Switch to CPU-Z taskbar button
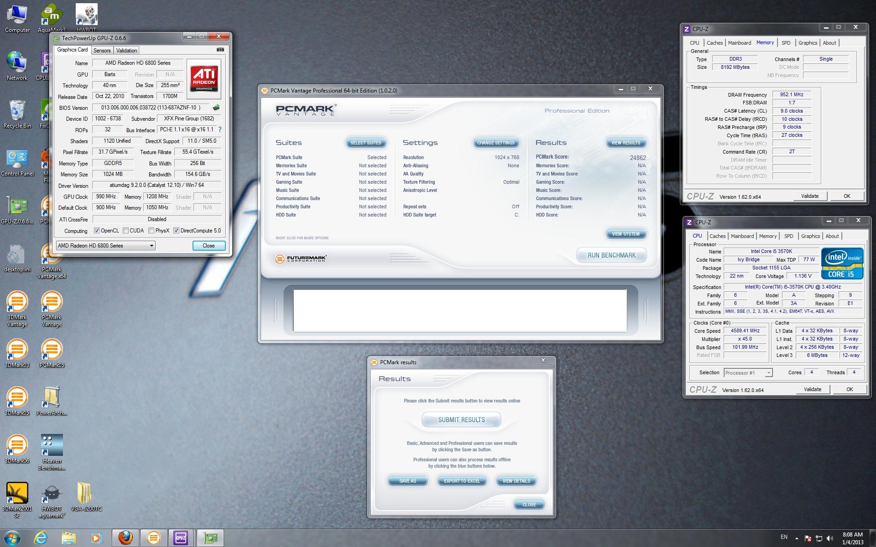Screen dimensions: 876x547 (x=181, y=538)
